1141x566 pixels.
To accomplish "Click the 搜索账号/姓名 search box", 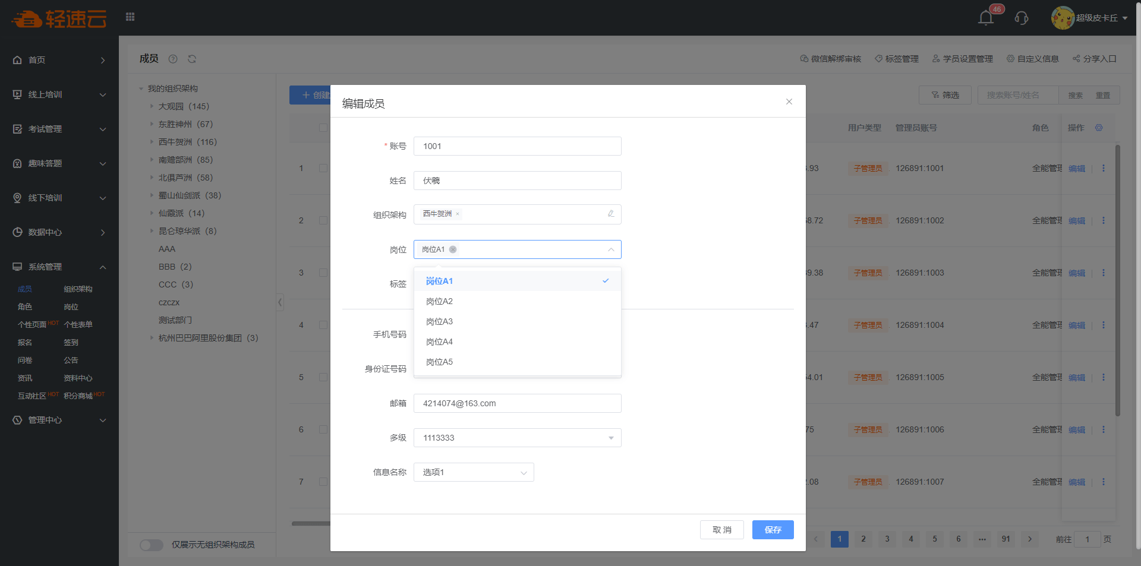I will [1018, 95].
